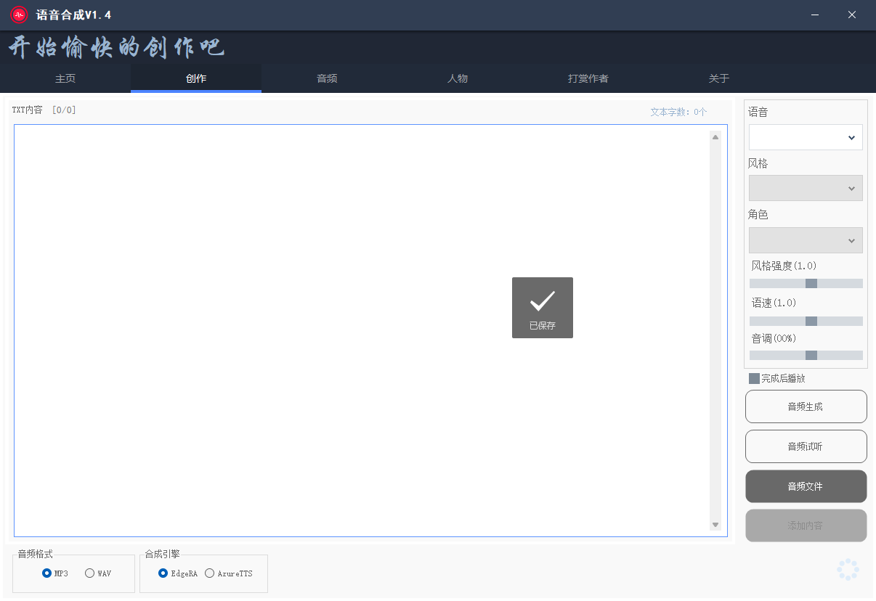Expand the 角色 dropdown
The image size is (876, 601).
[806, 240]
